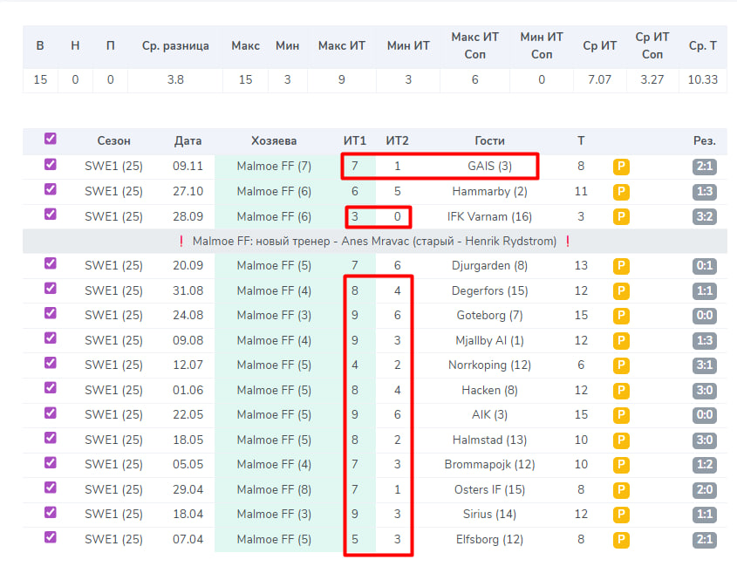Toggle the select-all checkbox in table header
The width and height of the screenshot is (737, 580).
point(51,139)
